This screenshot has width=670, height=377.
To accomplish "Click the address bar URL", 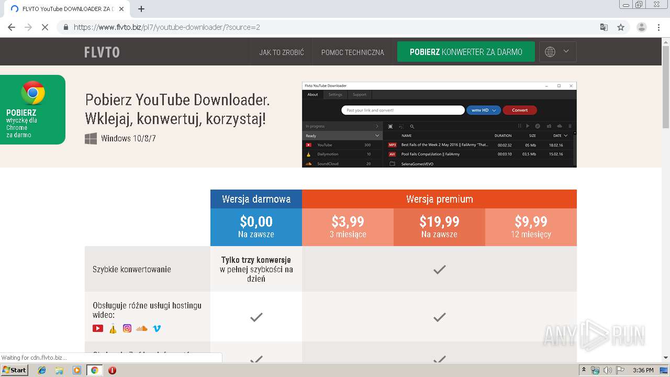I will [166, 27].
